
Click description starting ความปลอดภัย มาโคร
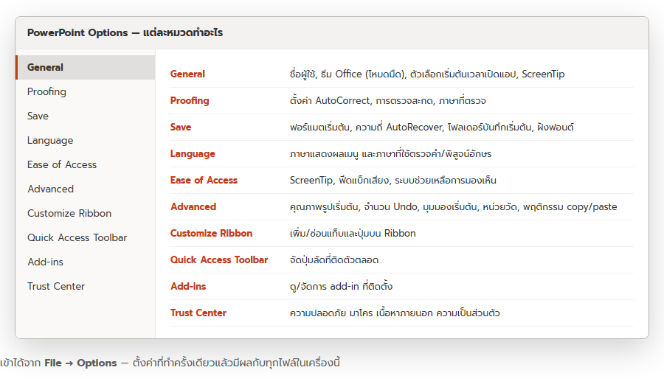(395, 313)
